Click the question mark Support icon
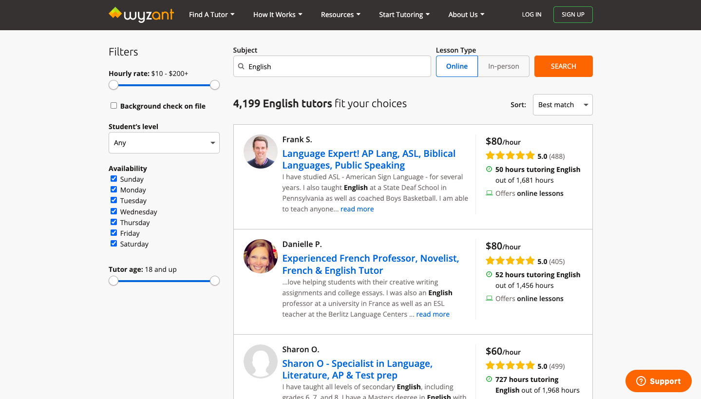The width and height of the screenshot is (701, 399). (x=641, y=381)
